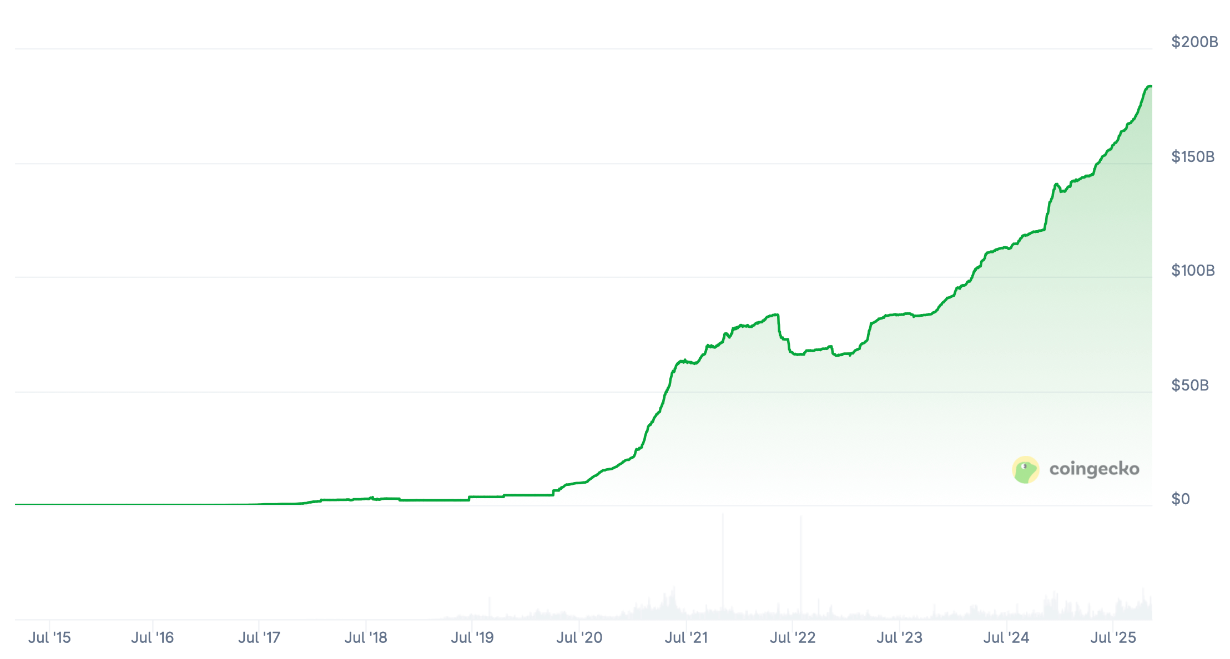Pick the Jul '20 axis label

pyautogui.click(x=579, y=637)
